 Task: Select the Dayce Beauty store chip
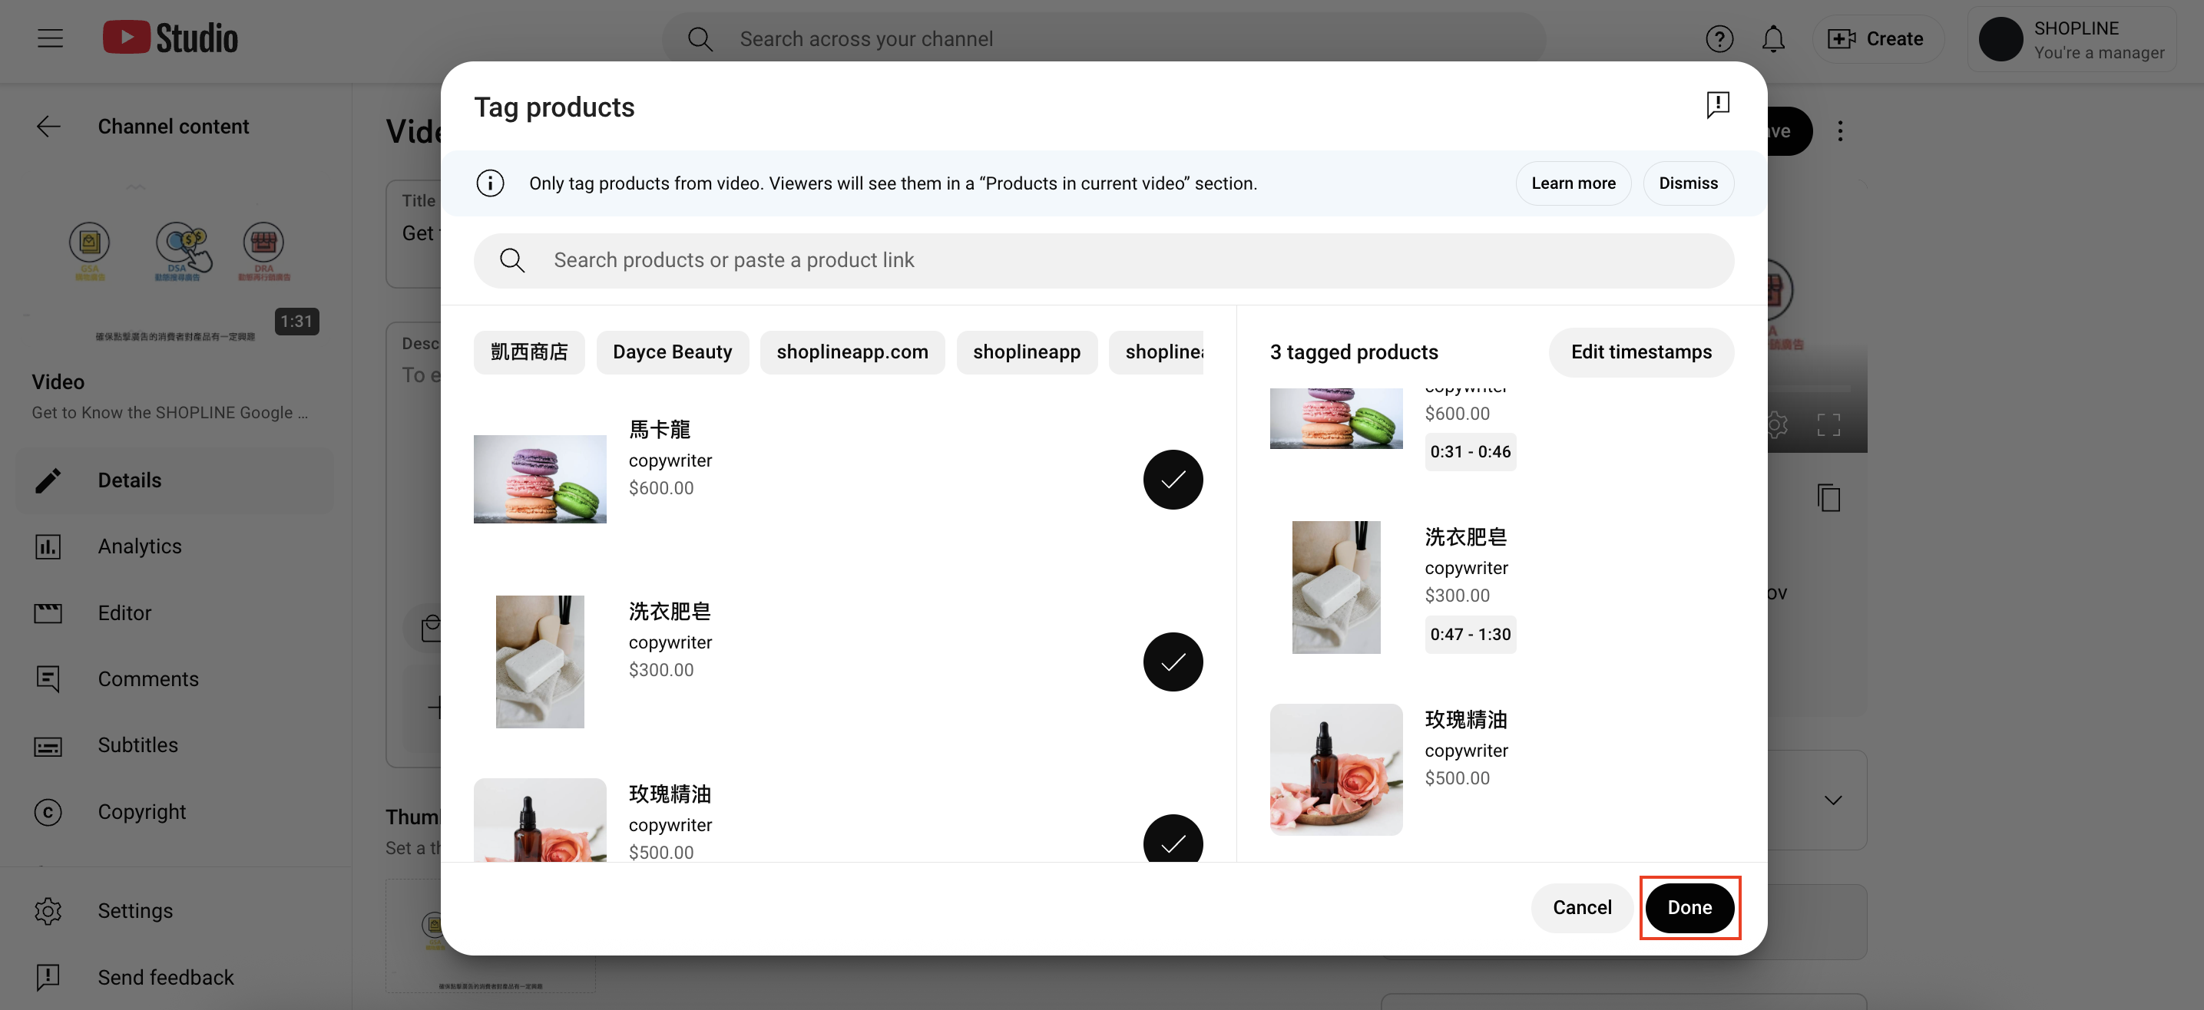point(672,352)
